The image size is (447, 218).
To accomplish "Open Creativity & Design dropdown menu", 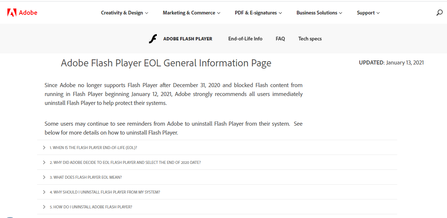I will (124, 13).
